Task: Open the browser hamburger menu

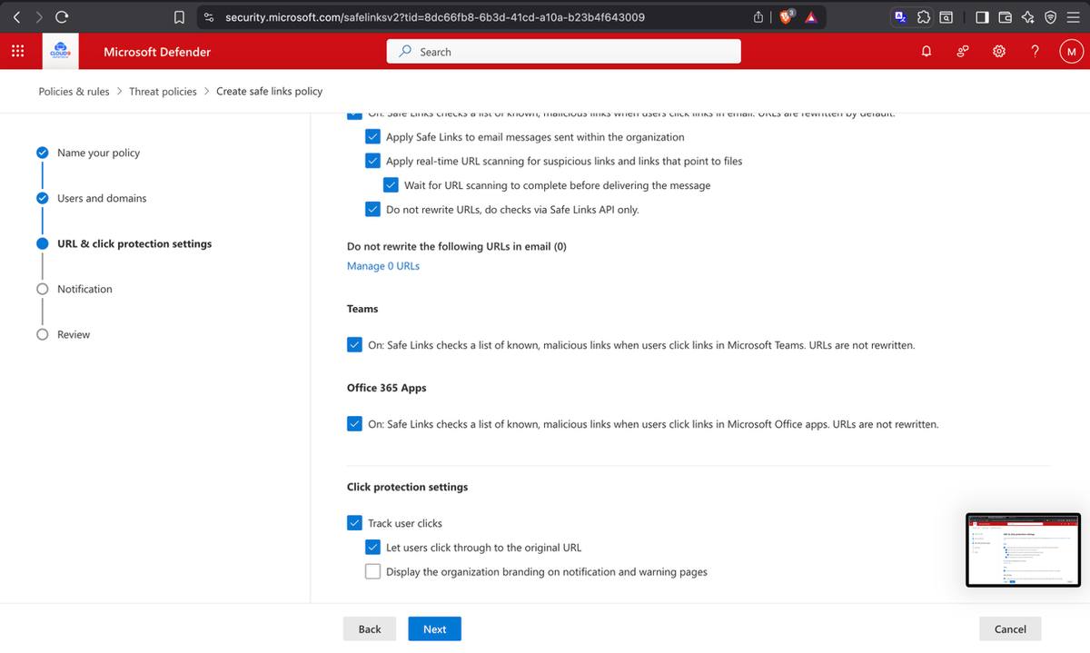Action: 1073,16
